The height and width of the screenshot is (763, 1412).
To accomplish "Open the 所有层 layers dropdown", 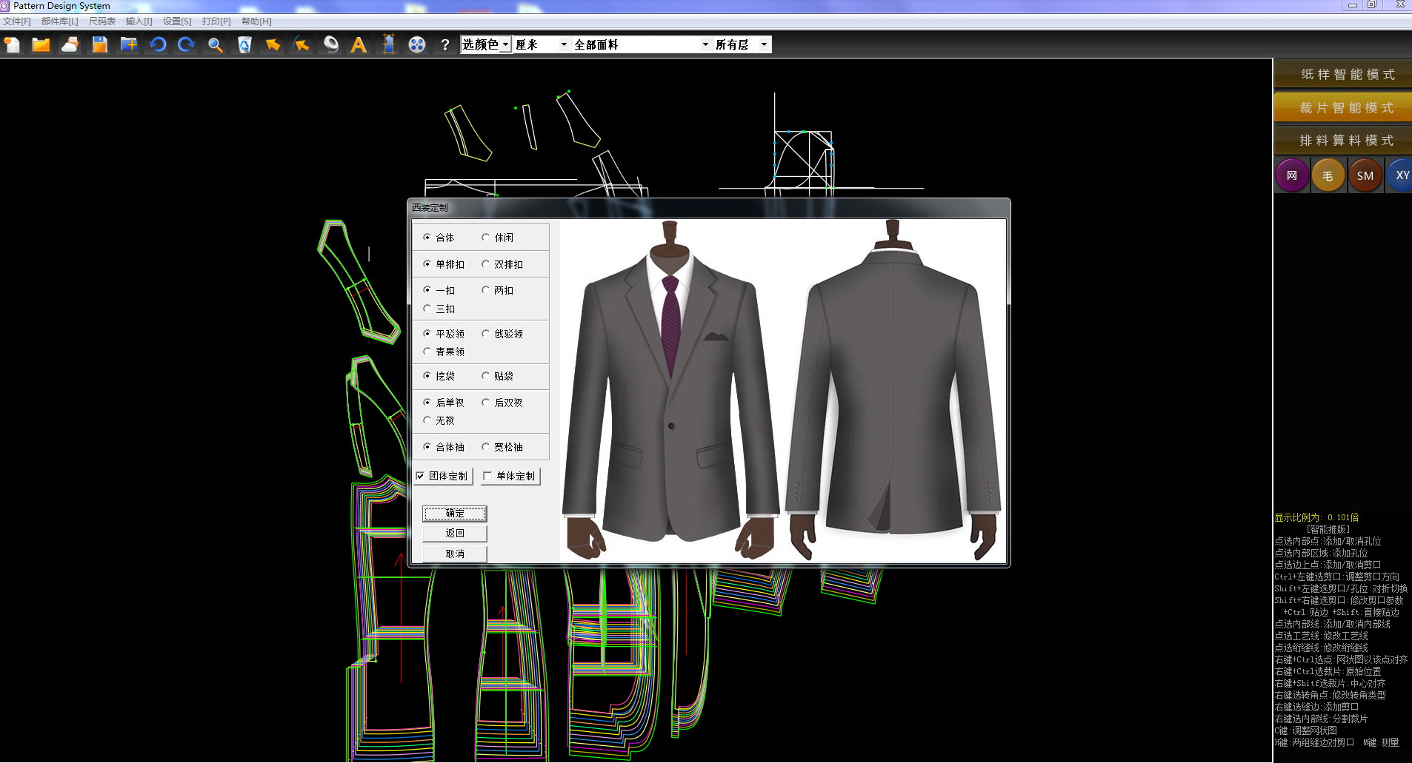I will (x=764, y=45).
